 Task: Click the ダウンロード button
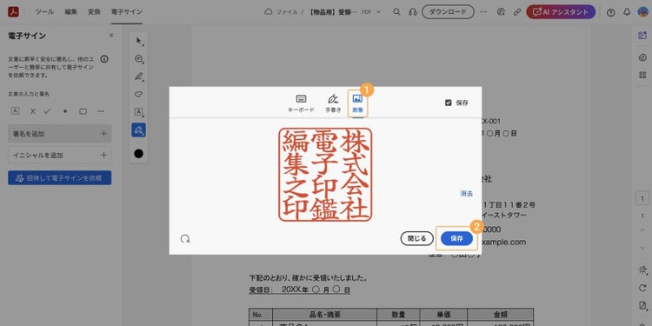pyautogui.click(x=448, y=12)
